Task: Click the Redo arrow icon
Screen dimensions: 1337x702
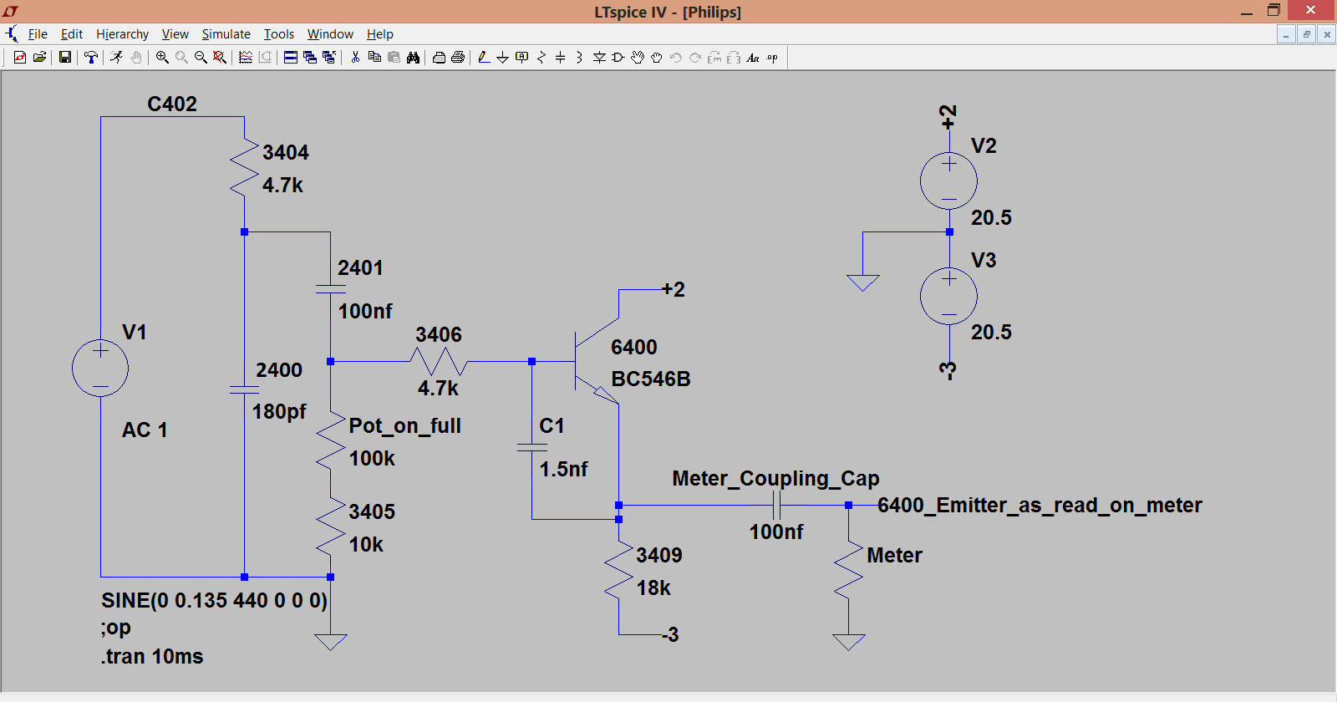Action: [x=695, y=58]
